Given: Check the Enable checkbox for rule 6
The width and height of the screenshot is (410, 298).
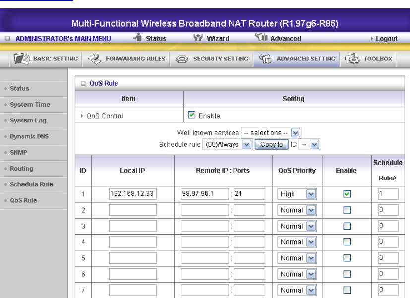Looking at the screenshot, I should coord(347,274).
